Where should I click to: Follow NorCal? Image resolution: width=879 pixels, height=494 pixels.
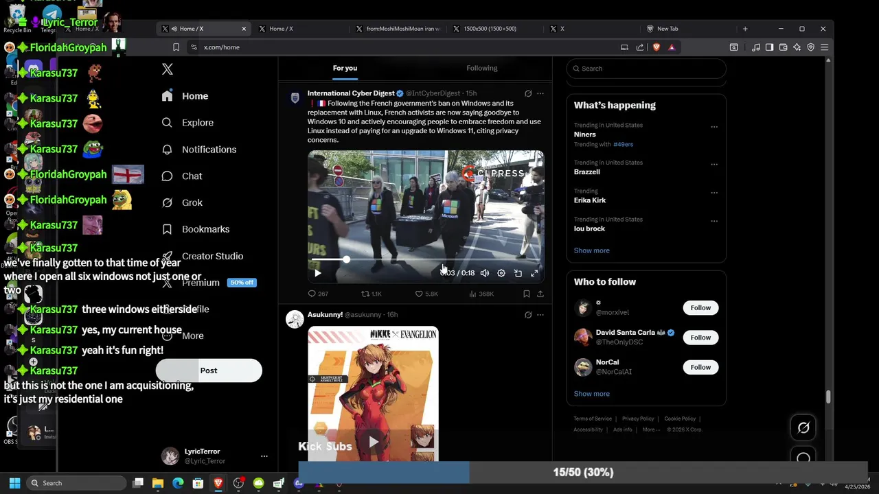click(700, 367)
